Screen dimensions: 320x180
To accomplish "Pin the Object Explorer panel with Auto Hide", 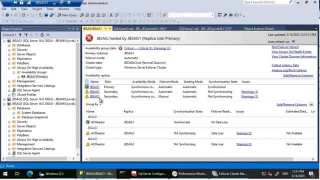I will coord(73,29).
